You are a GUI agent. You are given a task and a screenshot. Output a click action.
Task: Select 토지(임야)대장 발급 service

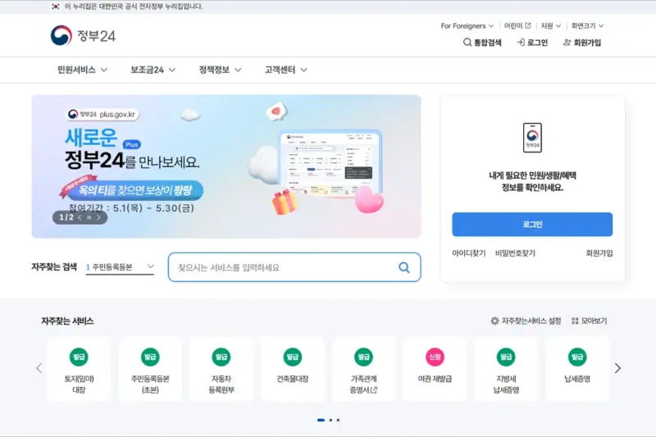coord(79,369)
